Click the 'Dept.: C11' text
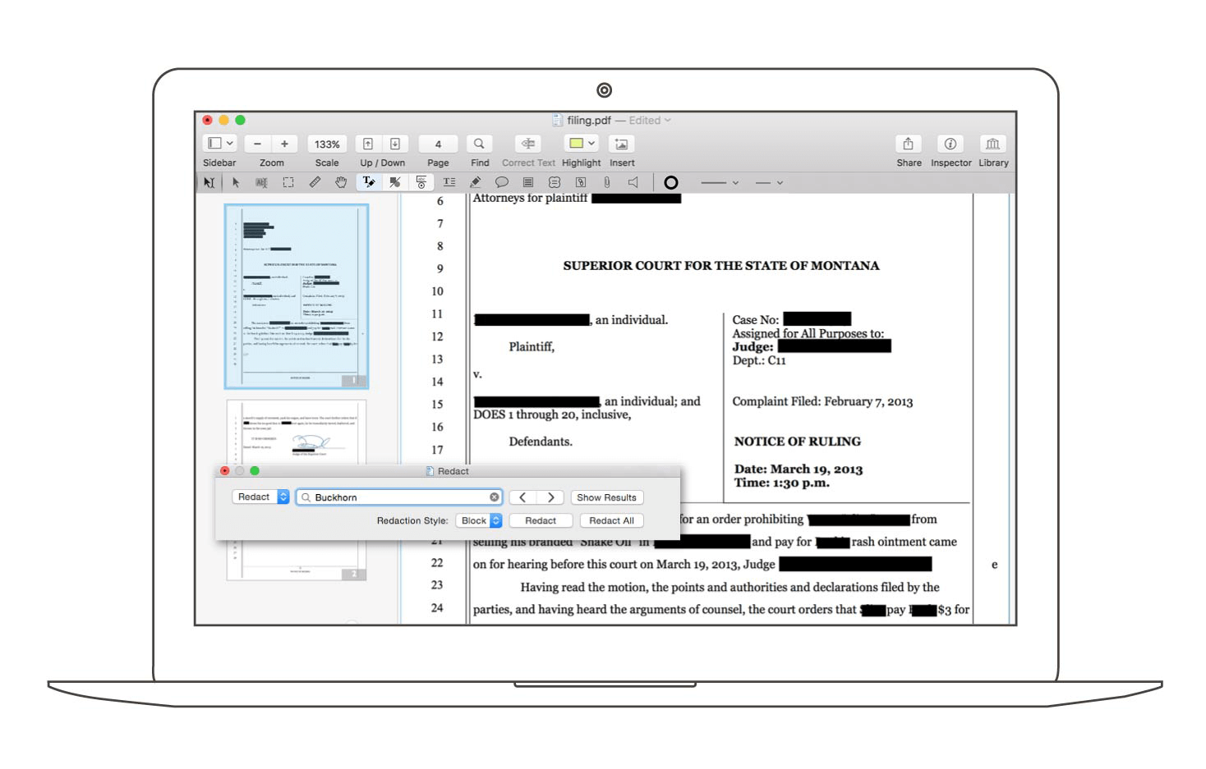This screenshot has width=1206, height=769. [759, 360]
